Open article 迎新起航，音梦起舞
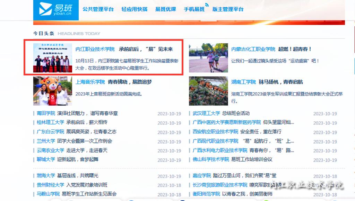The height and width of the screenshot is (201, 355). [78, 159]
